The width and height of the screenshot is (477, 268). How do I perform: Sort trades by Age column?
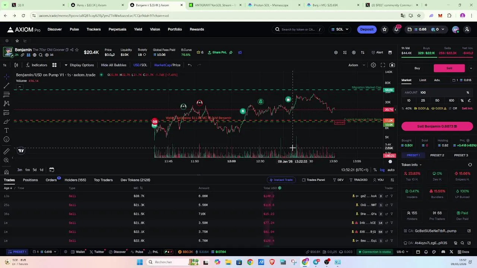point(8,188)
